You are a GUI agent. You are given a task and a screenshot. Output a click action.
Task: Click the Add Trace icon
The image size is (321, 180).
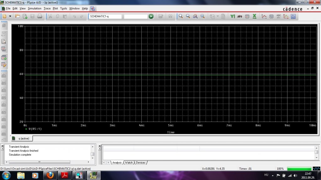[x=264, y=16]
